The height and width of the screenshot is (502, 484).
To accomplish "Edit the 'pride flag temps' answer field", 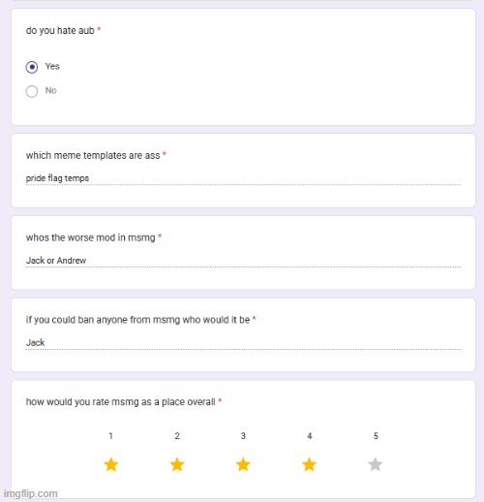I will [243, 178].
